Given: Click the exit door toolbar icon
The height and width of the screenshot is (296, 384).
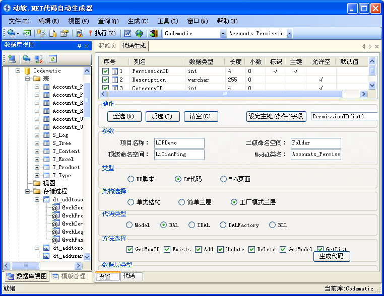Looking at the screenshot, I should pos(154,33).
